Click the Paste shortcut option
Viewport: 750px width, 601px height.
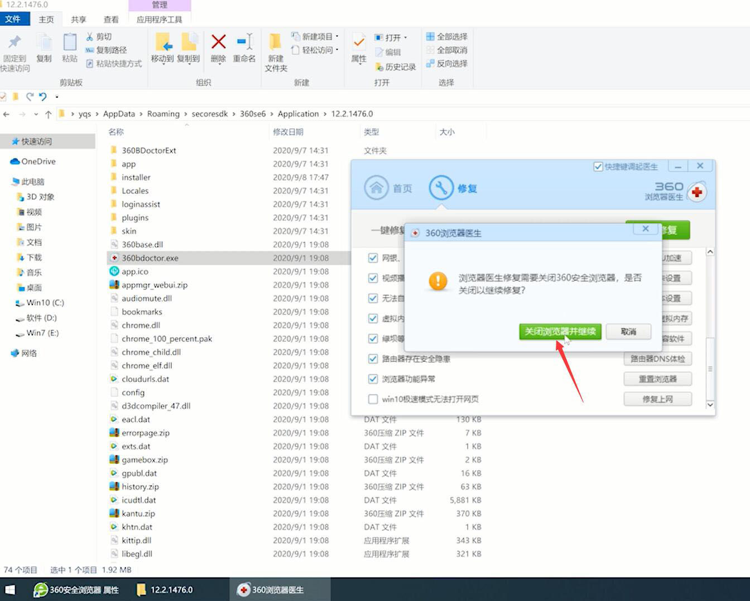point(114,64)
